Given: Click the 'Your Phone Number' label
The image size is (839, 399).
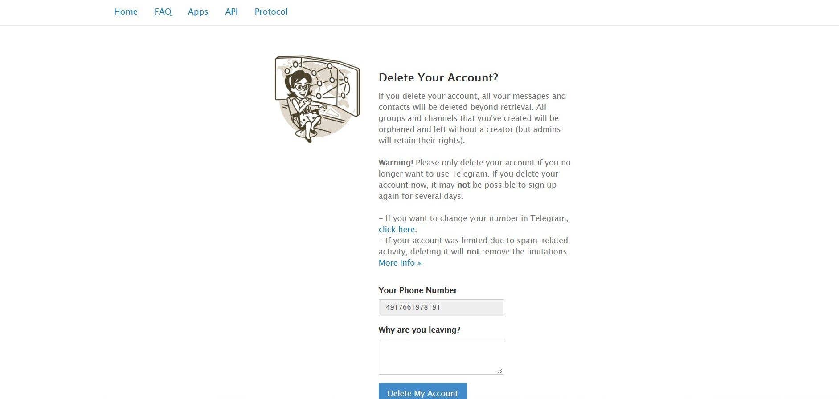Looking at the screenshot, I should [417, 290].
